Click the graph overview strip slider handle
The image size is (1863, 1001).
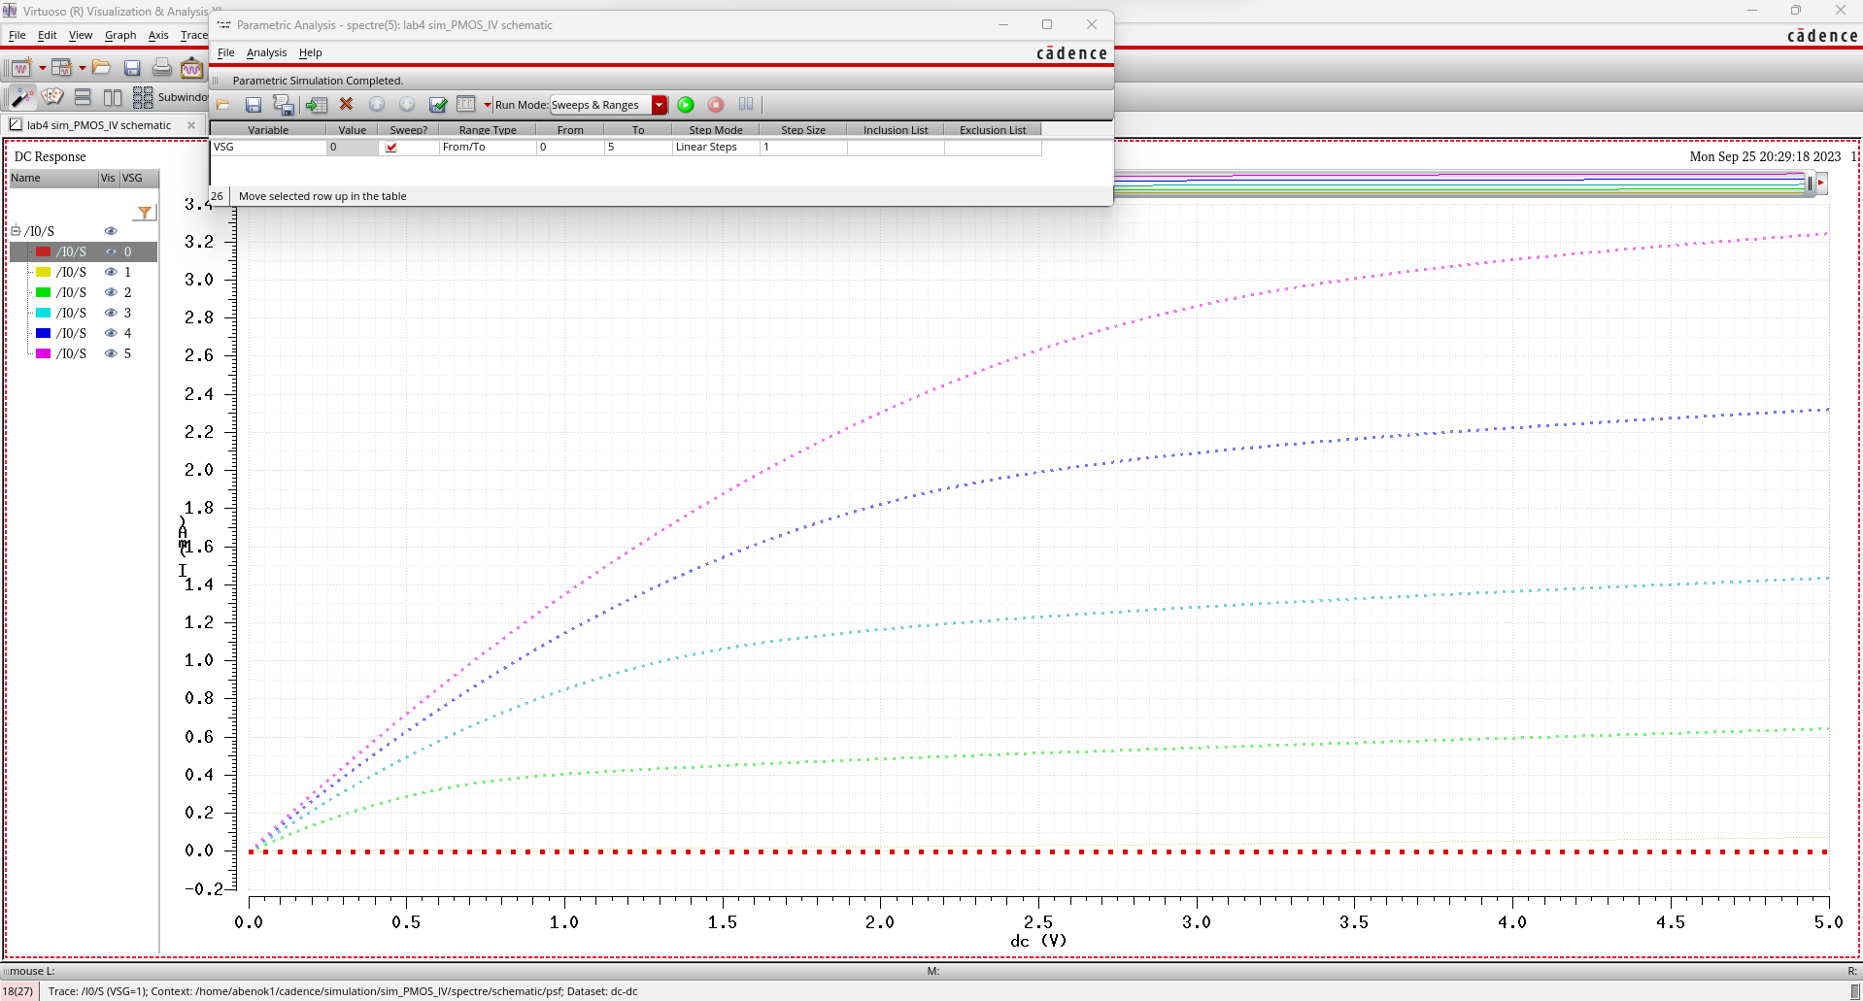[1810, 184]
